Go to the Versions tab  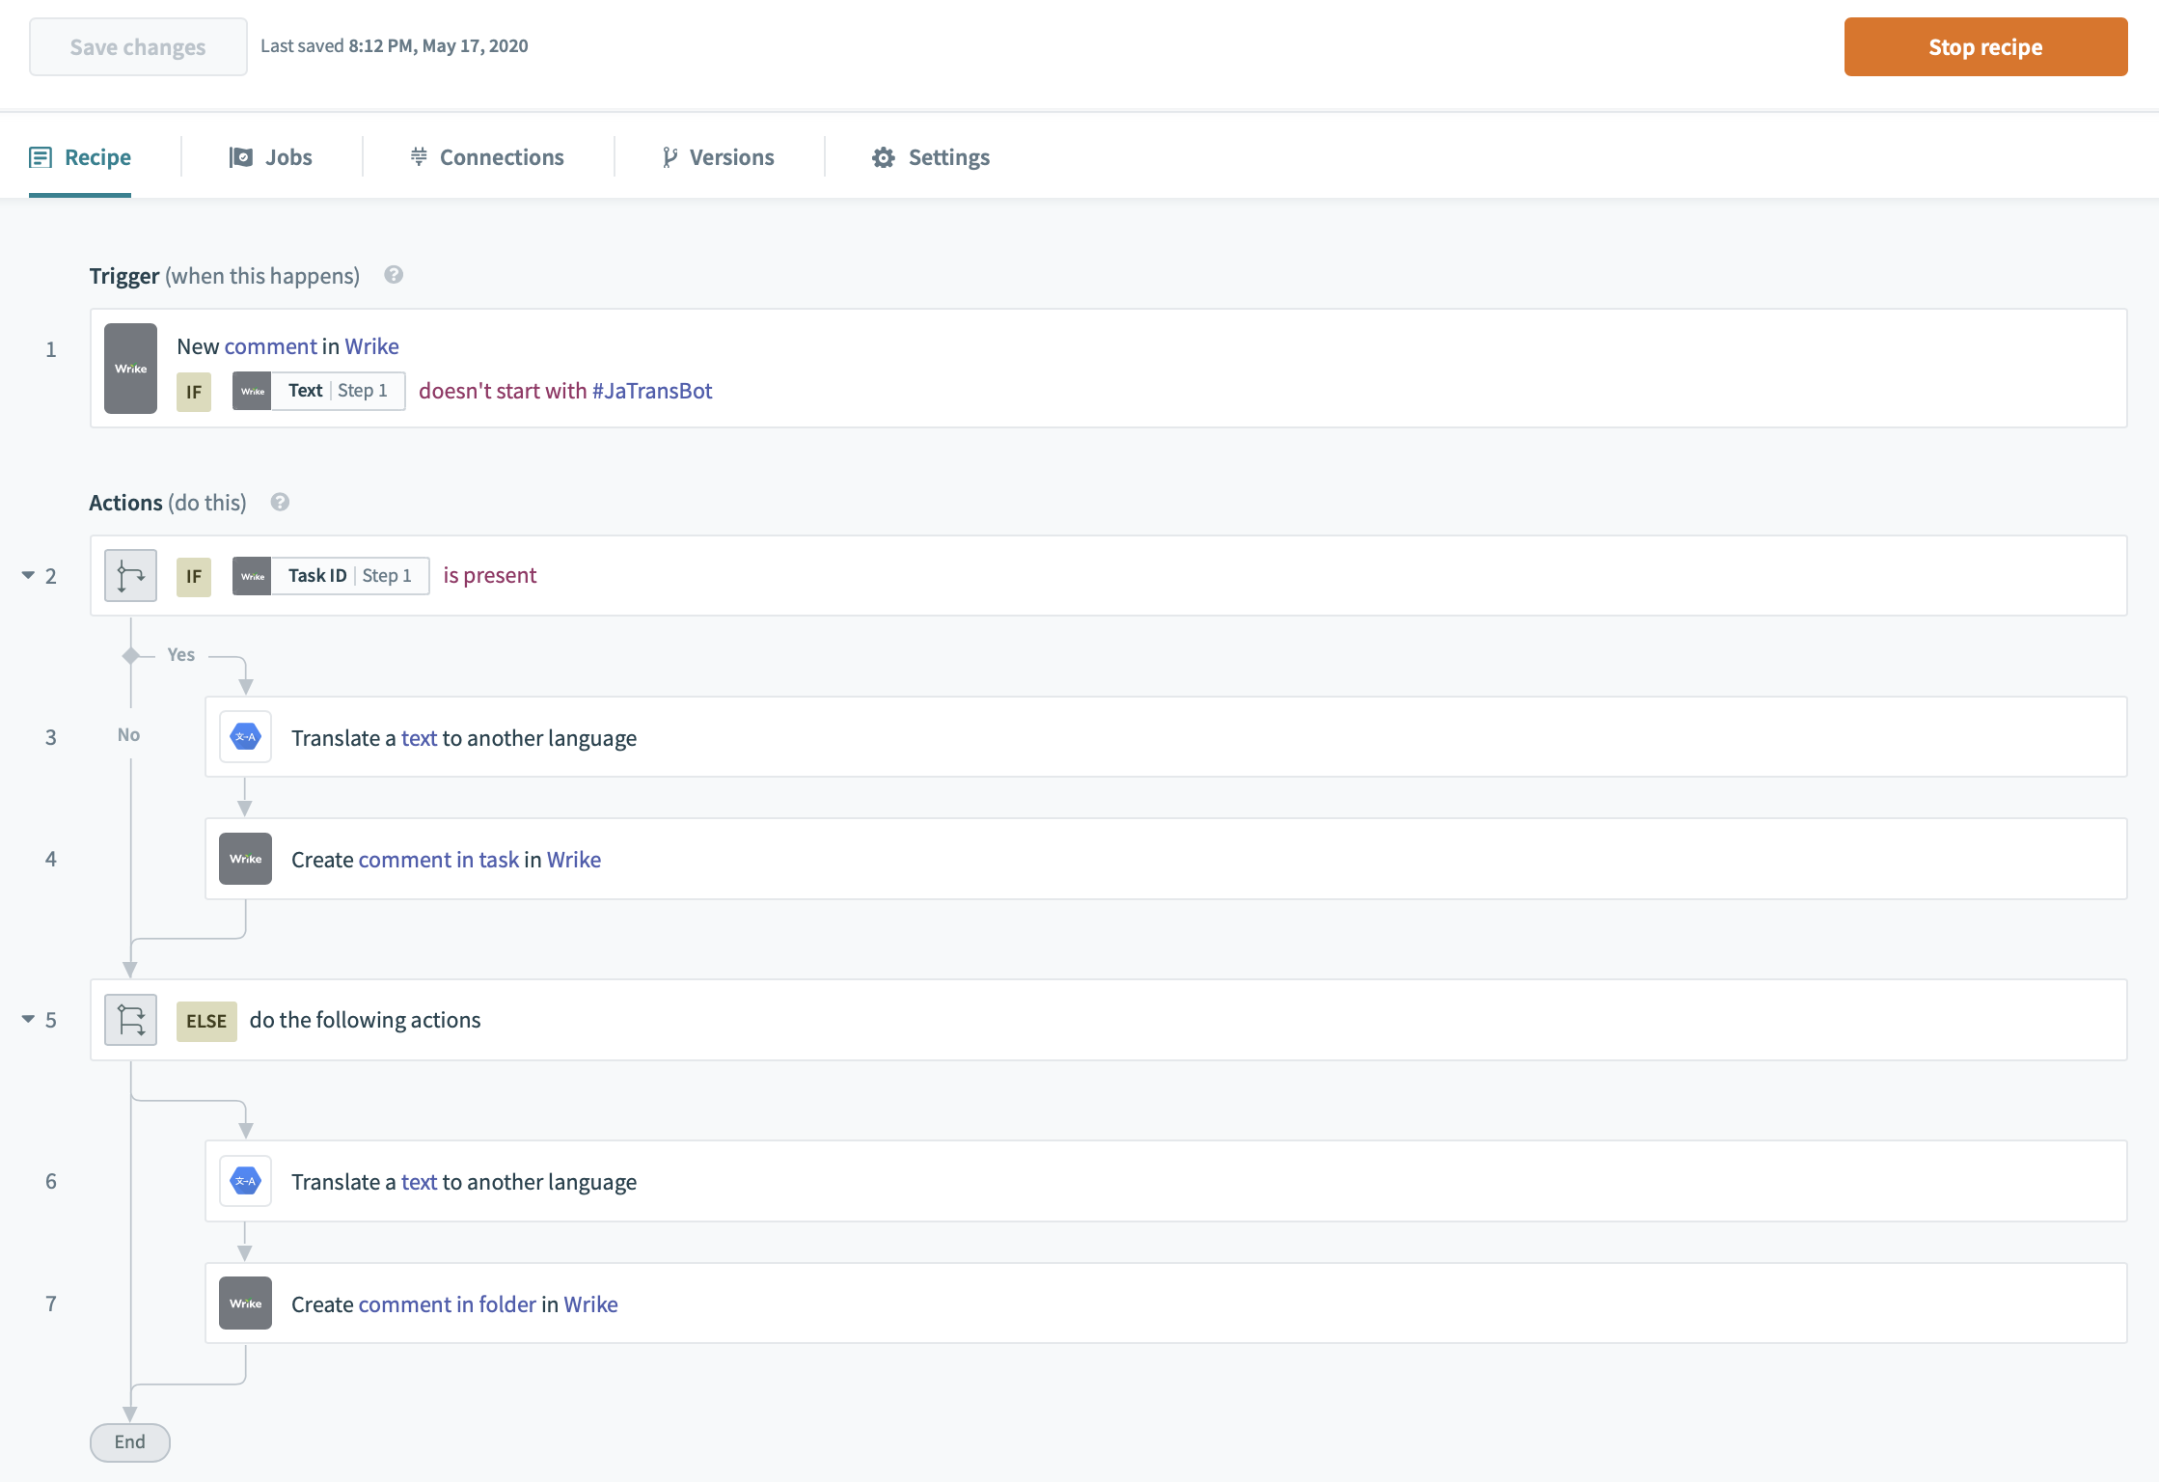coord(719,157)
